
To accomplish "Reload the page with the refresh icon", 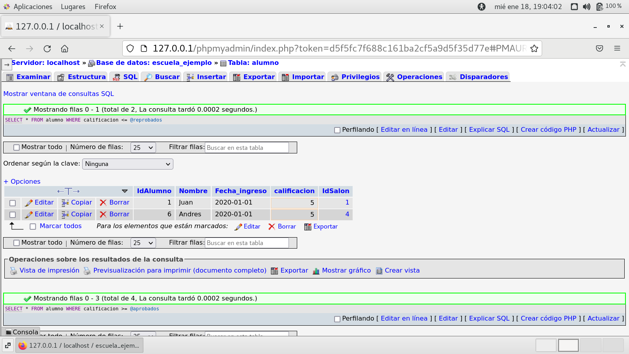I will point(47,49).
